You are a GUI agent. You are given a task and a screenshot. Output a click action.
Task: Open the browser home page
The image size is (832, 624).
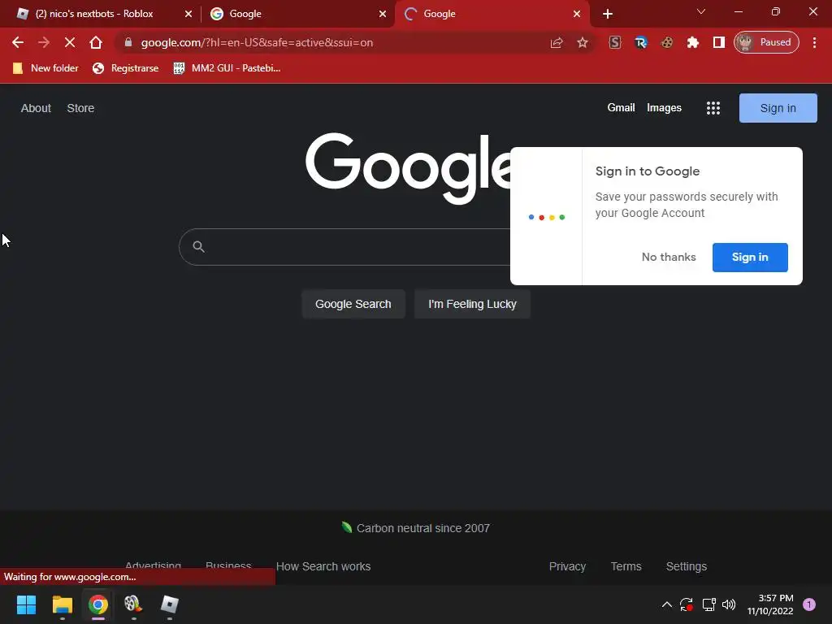point(96,42)
